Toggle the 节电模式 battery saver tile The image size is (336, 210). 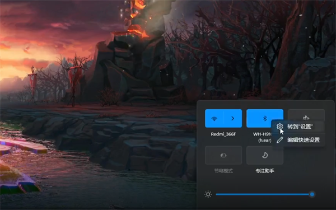(x=223, y=155)
